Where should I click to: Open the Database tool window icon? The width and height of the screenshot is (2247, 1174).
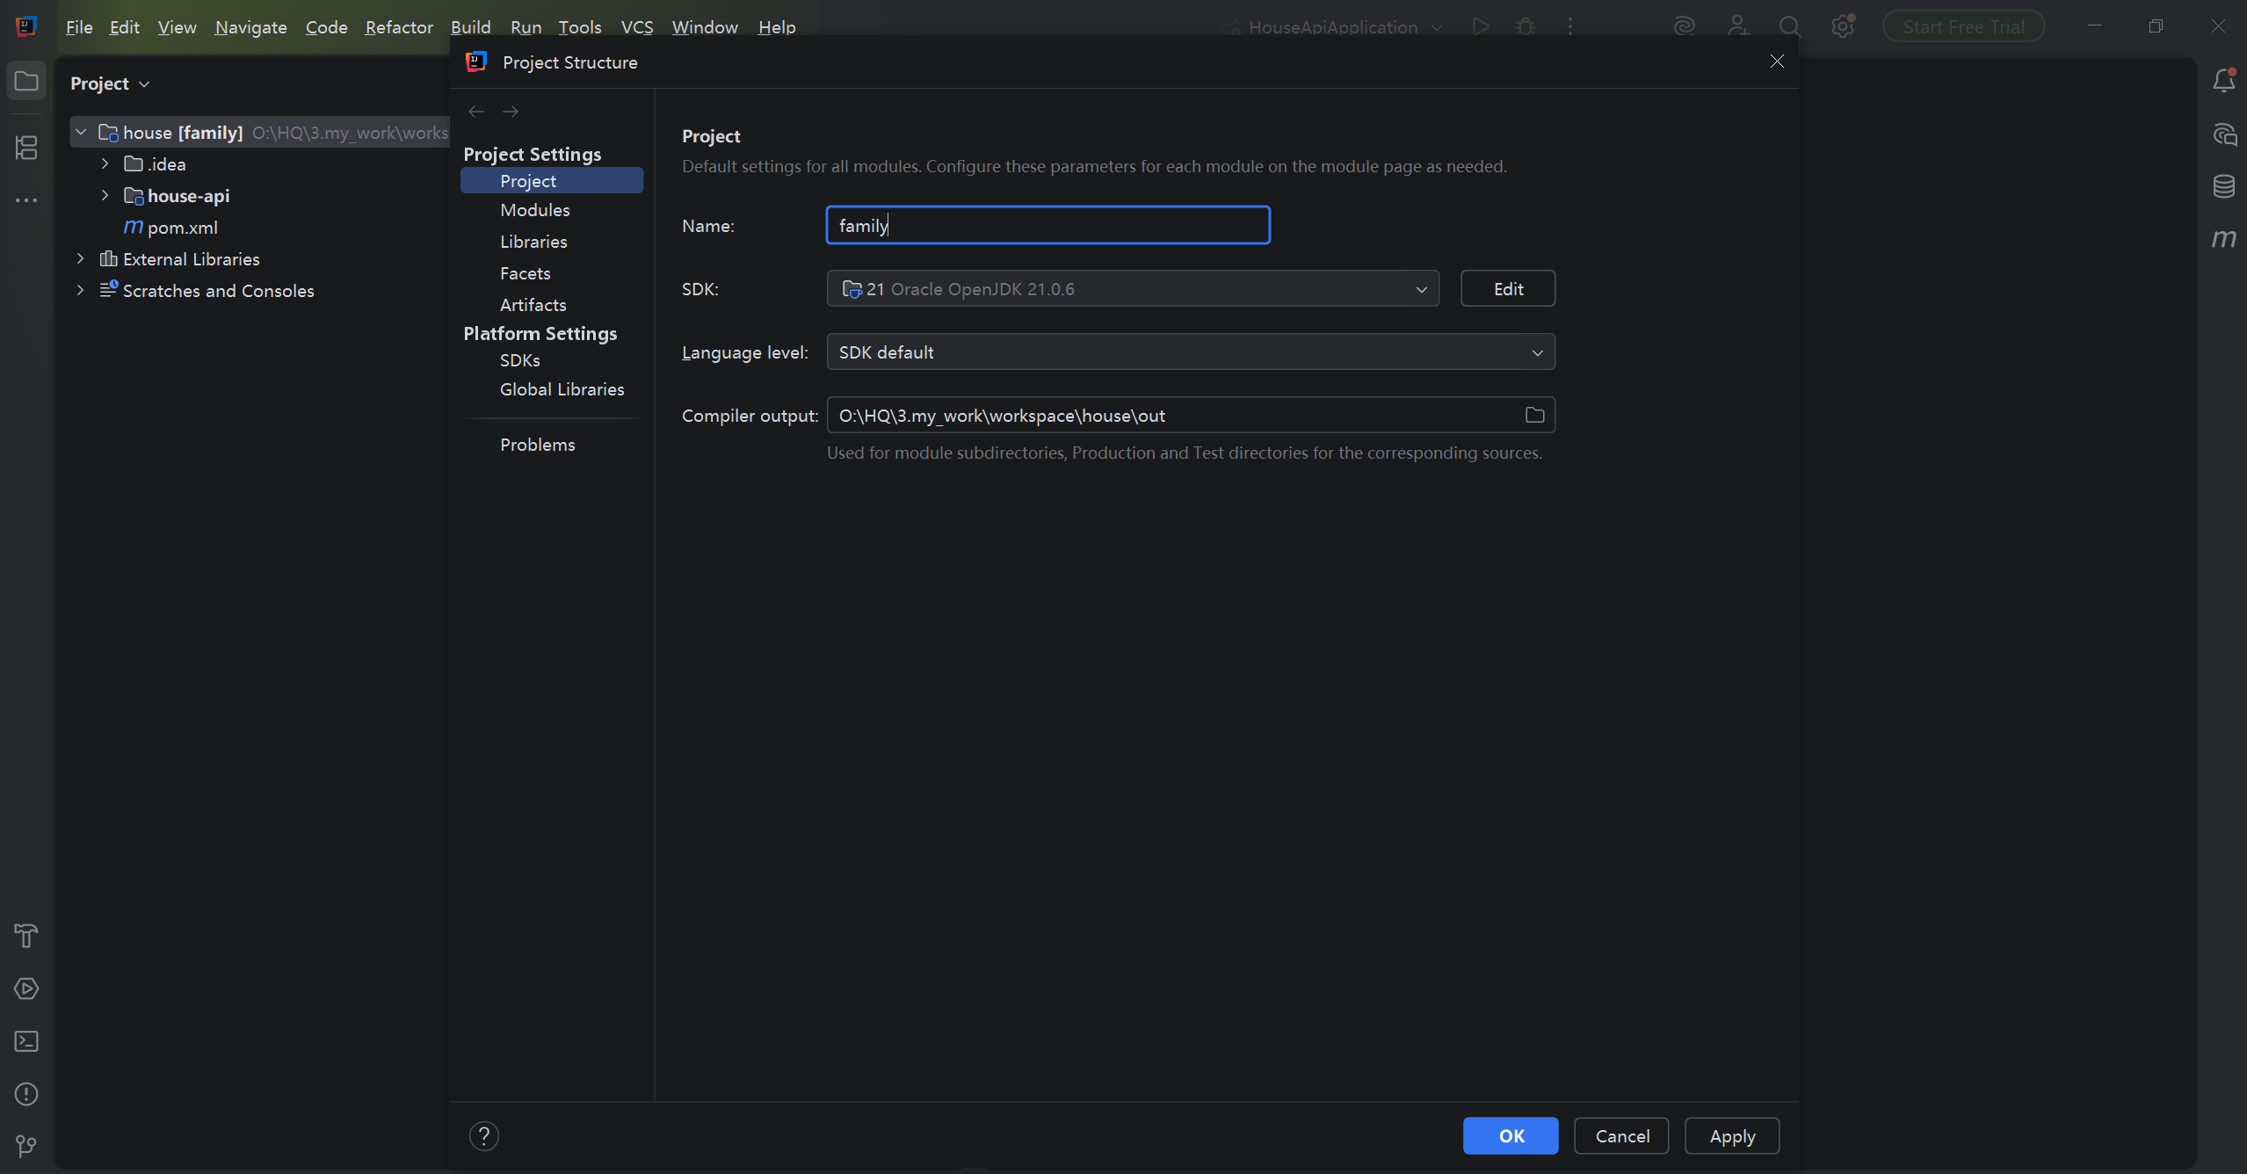click(2223, 186)
